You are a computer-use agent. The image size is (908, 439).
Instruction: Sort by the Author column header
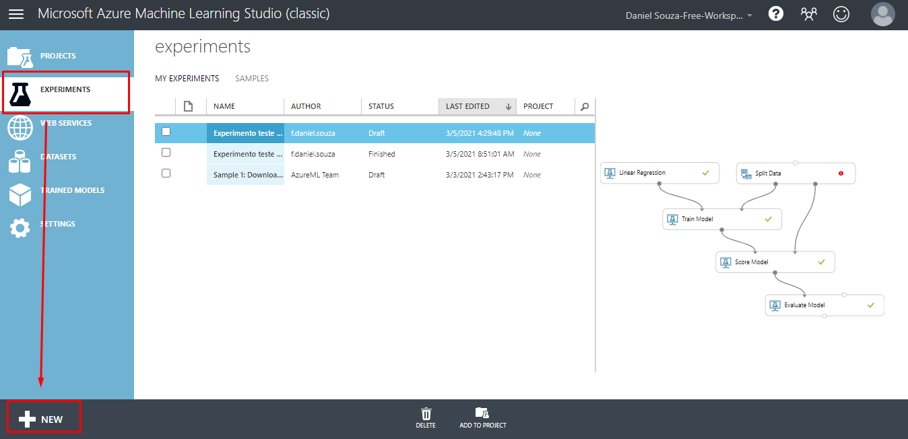(x=323, y=106)
